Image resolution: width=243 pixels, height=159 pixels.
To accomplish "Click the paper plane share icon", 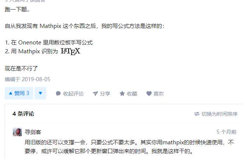I will coord(95,94).
